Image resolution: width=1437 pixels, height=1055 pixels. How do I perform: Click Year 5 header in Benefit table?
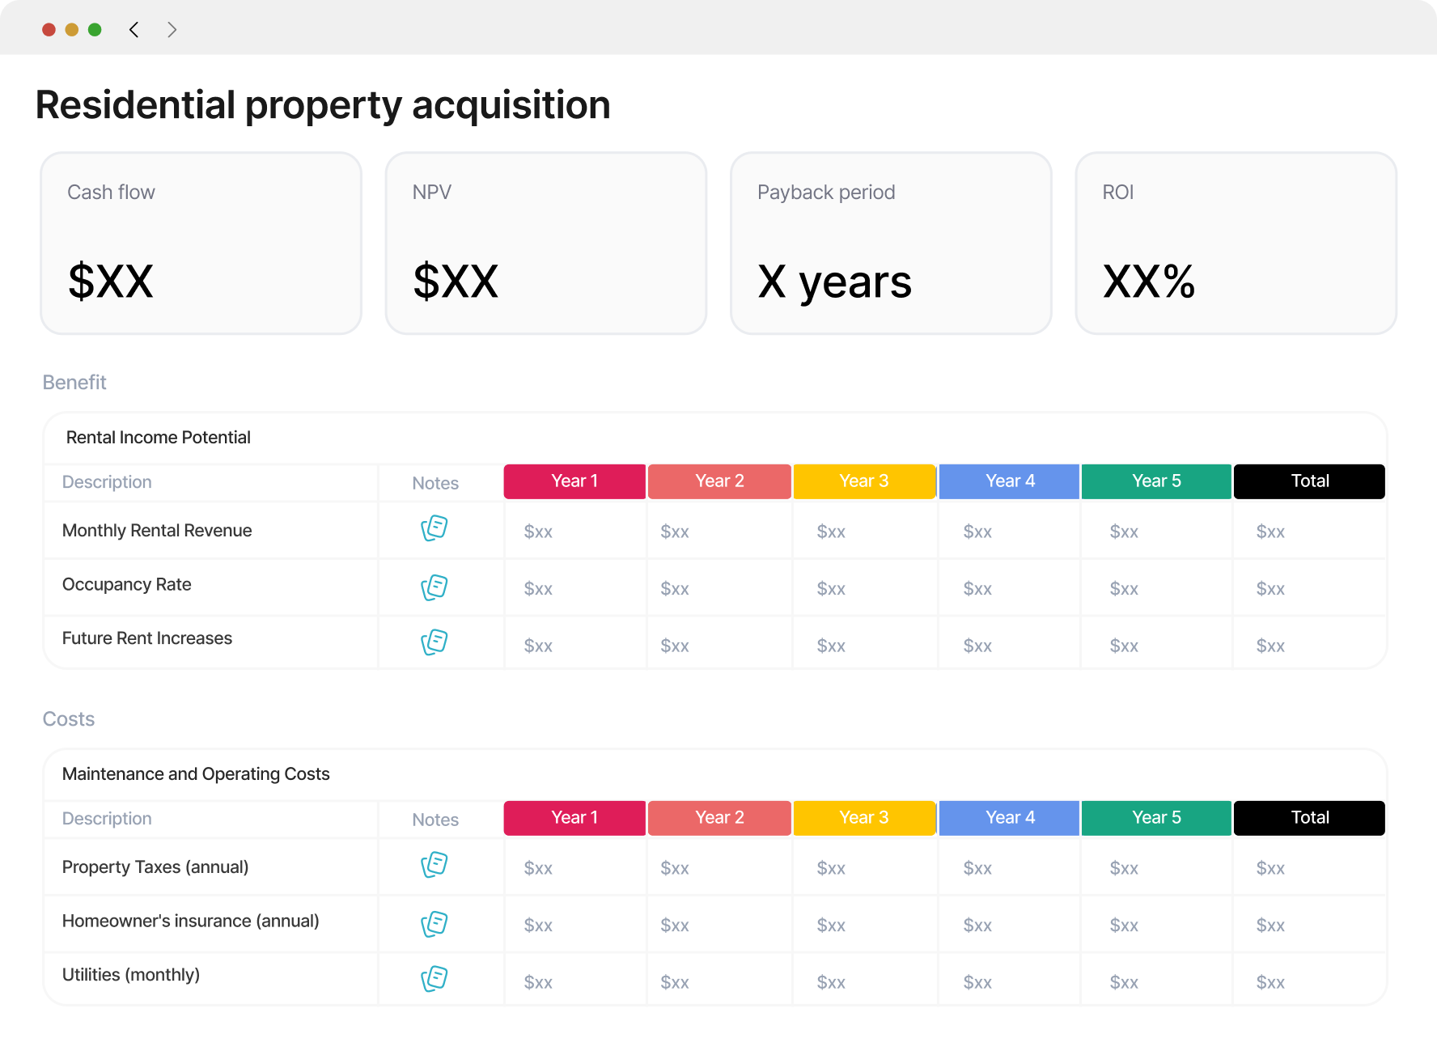[1156, 481]
